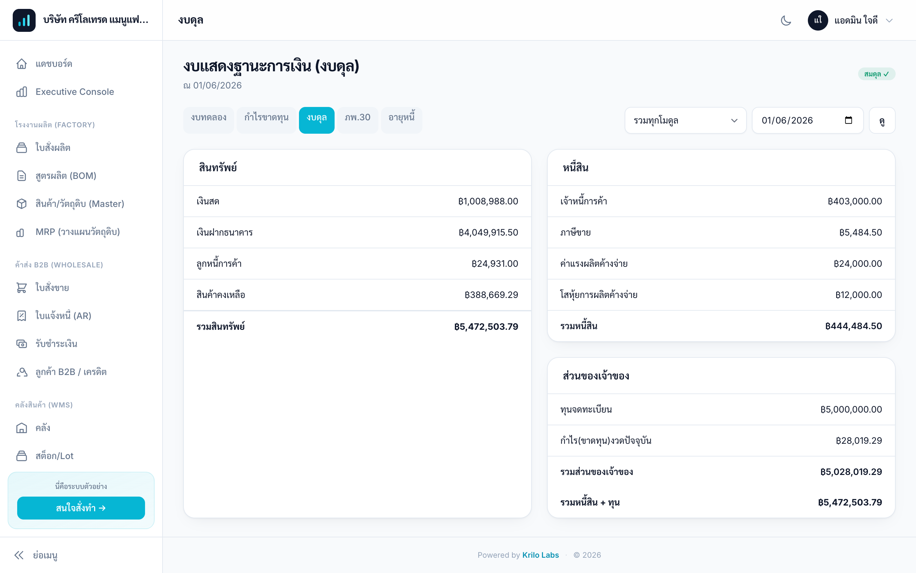Click the แอดมิน ใจดี user name

[856, 20]
